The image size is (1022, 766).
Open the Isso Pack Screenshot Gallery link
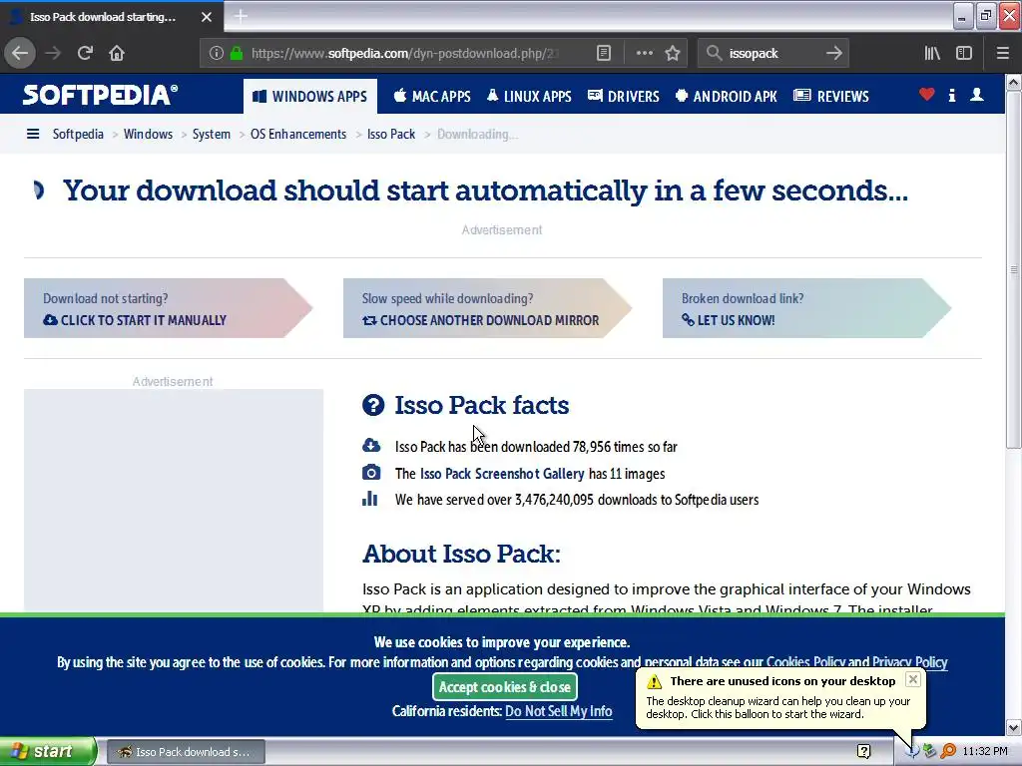[x=502, y=474]
